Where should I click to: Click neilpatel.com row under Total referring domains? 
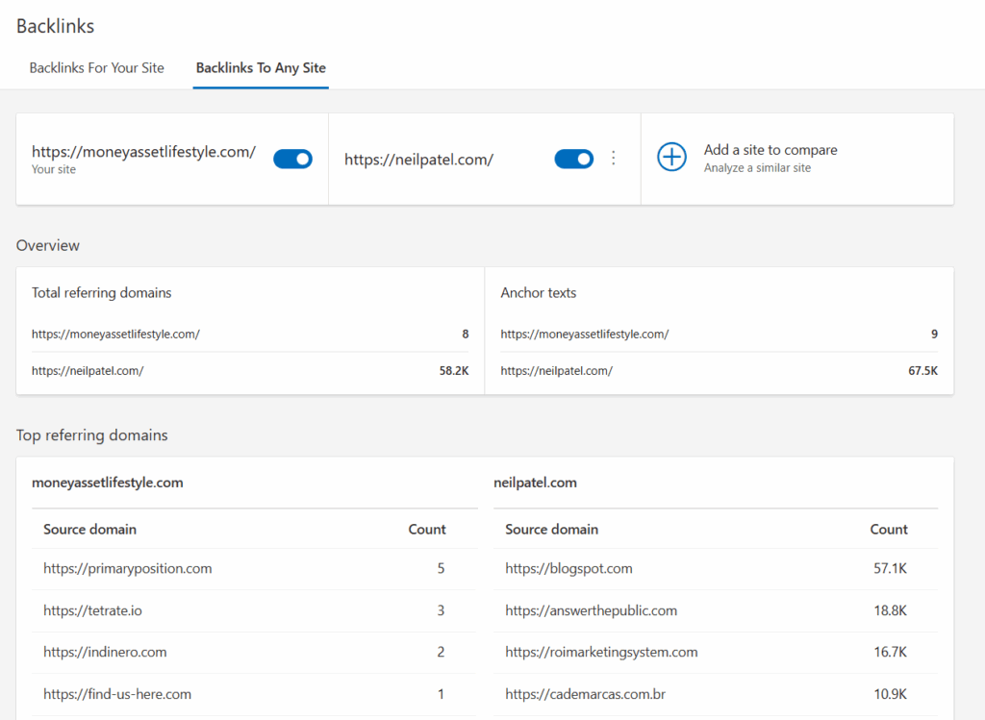(x=250, y=371)
